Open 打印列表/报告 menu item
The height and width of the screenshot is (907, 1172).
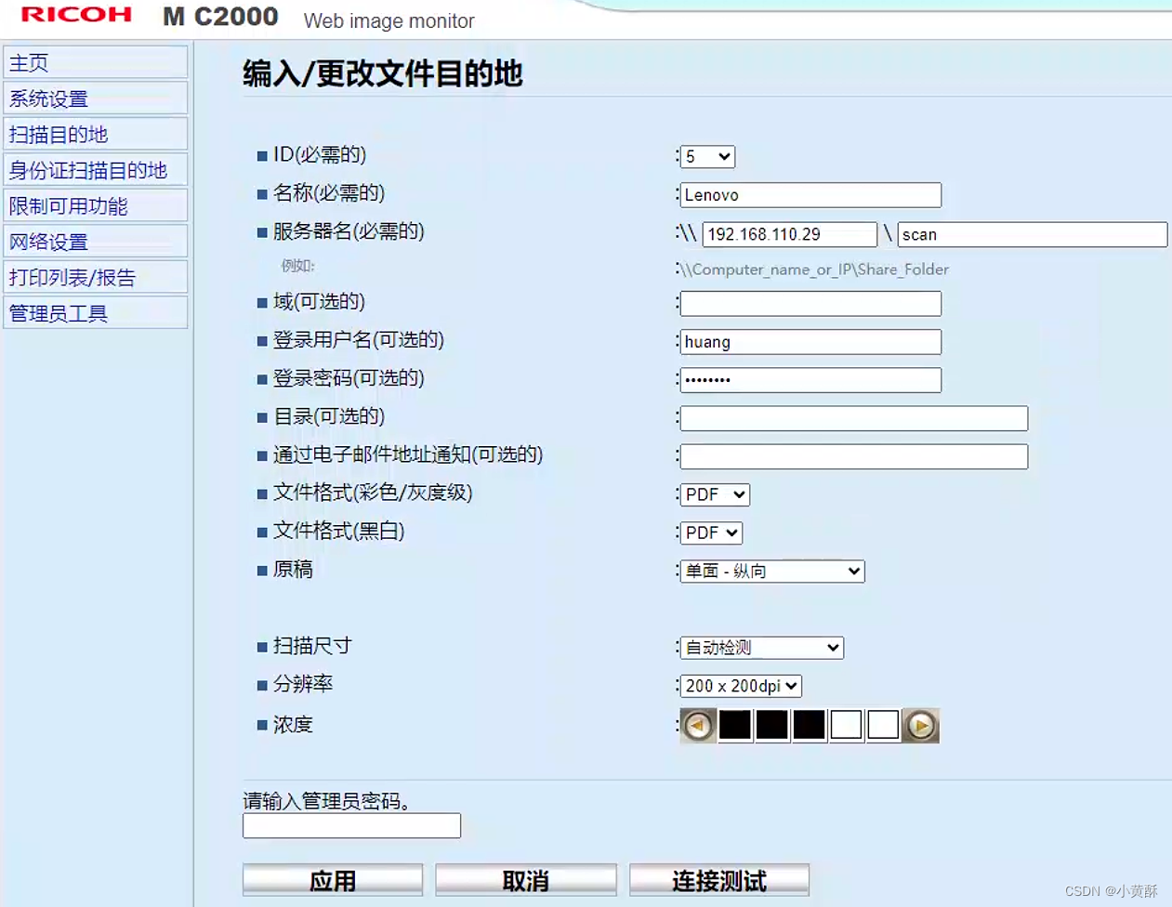96,277
